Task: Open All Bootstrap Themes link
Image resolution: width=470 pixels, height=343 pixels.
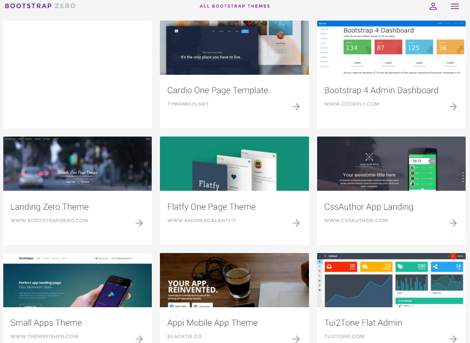Action: (235, 6)
